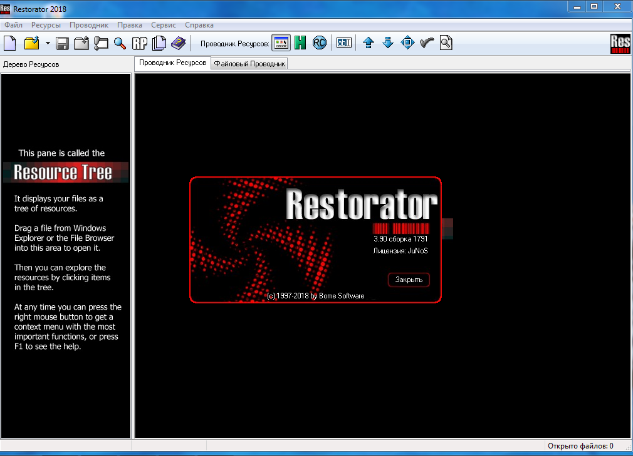This screenshot has height=456, width=633.
Task: Click the gray checkmark toolbar icon
Action: [x=427, y=43]
